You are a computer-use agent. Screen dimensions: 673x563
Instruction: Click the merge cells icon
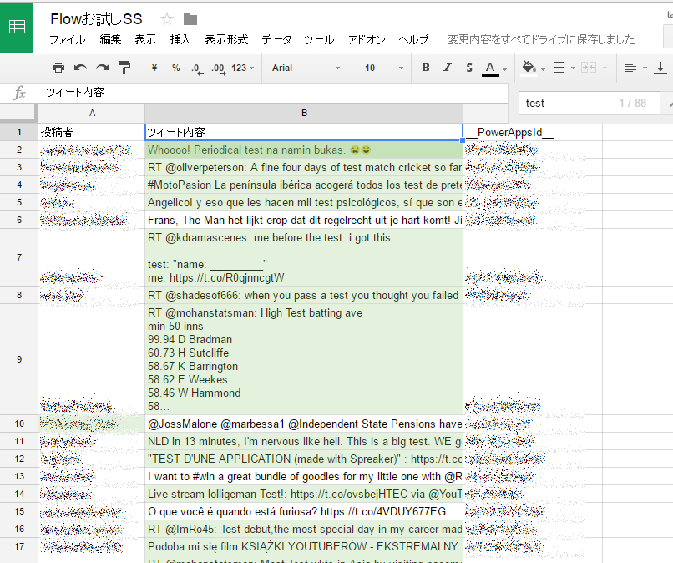coord(589,68)
